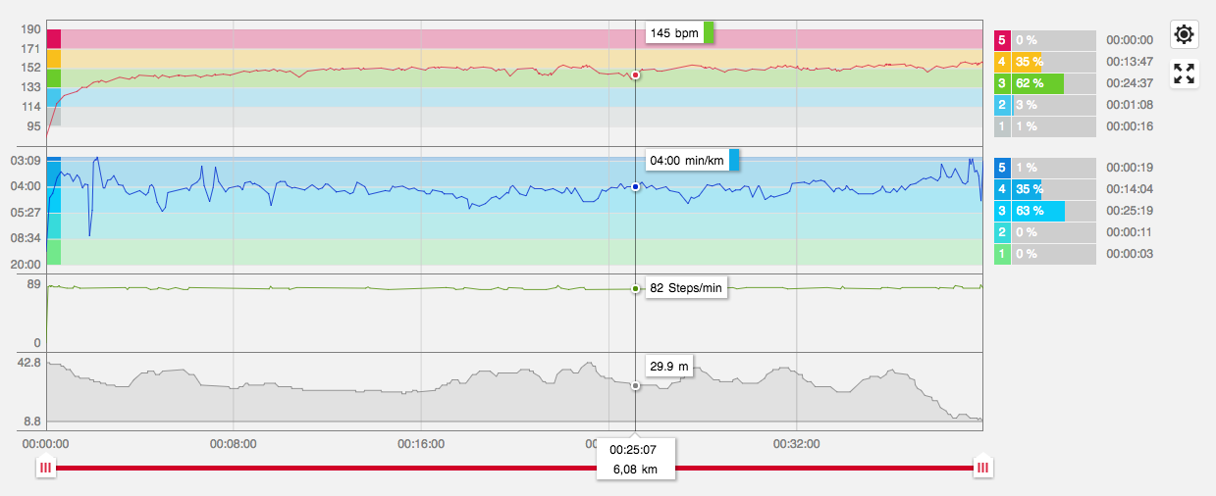The width and height of the screenshot is (1216, 496).
Task: Click the gray altitude data point
Action: pos(636,385)
